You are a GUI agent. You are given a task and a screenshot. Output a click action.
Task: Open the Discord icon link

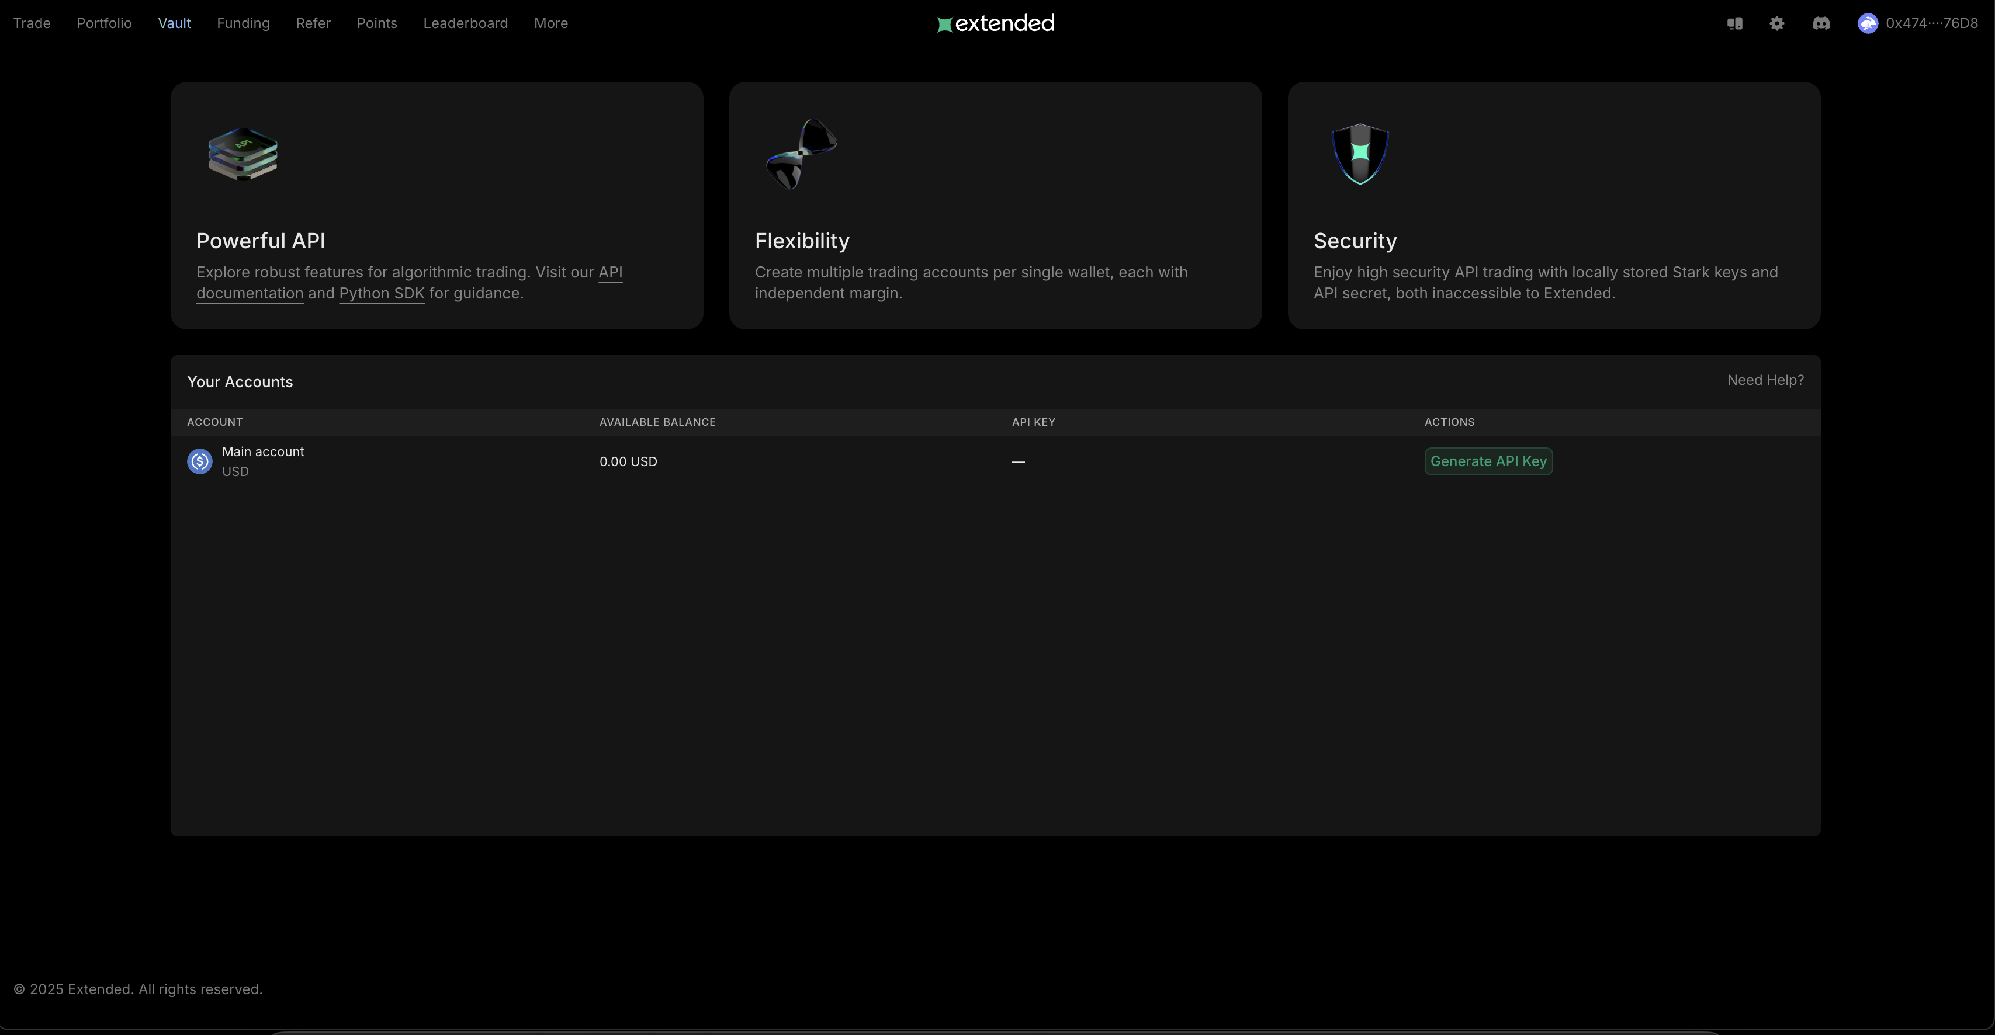[x=1821, y=23]
